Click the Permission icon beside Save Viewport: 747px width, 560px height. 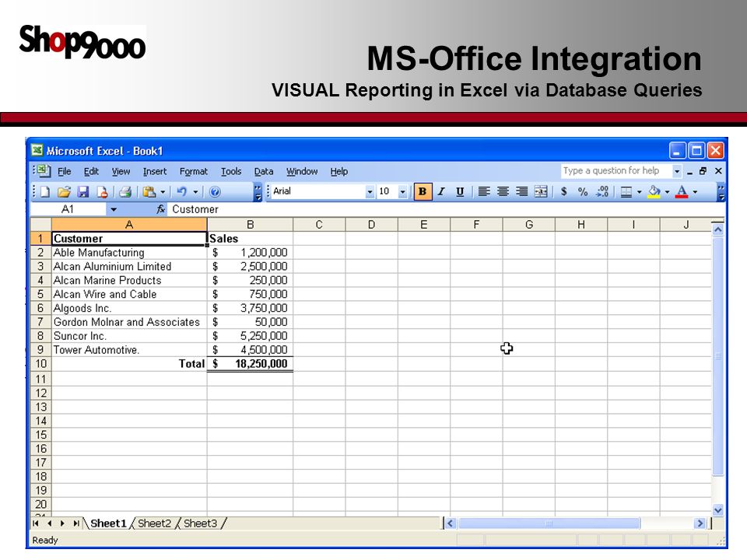102,192
